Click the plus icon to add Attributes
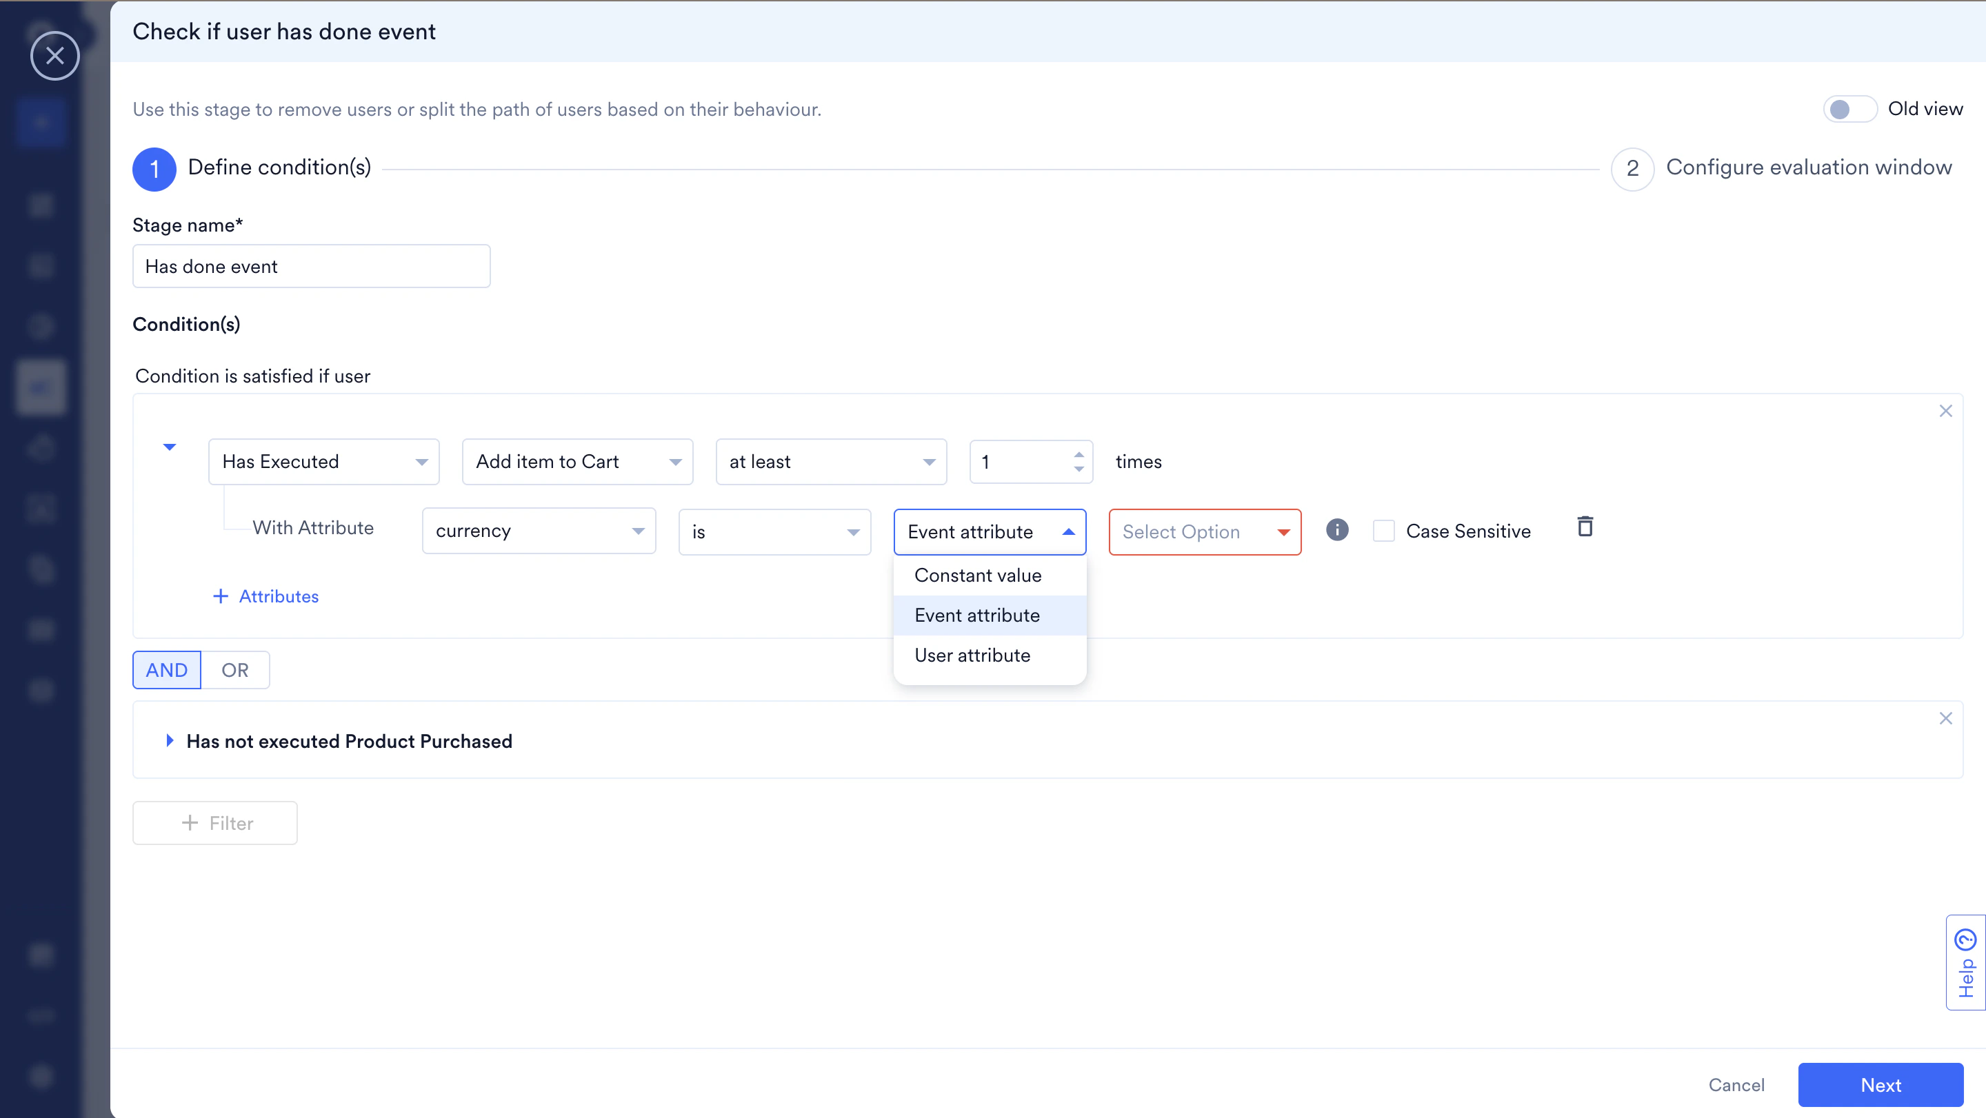This screenshot has height=1118, width=1986. click(x=221, y=596)
